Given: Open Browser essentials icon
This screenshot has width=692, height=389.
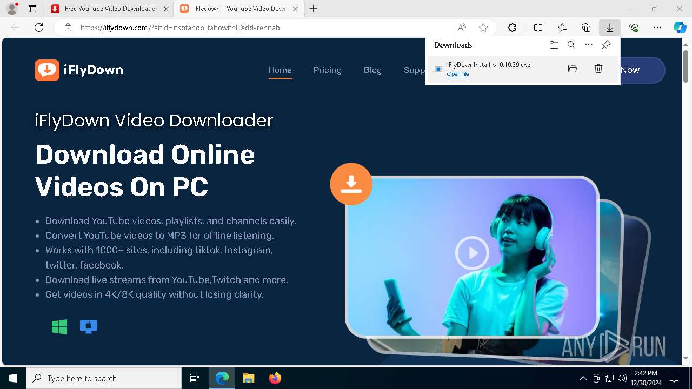Looking at the screenshot, I should click(x=634, y=28).
